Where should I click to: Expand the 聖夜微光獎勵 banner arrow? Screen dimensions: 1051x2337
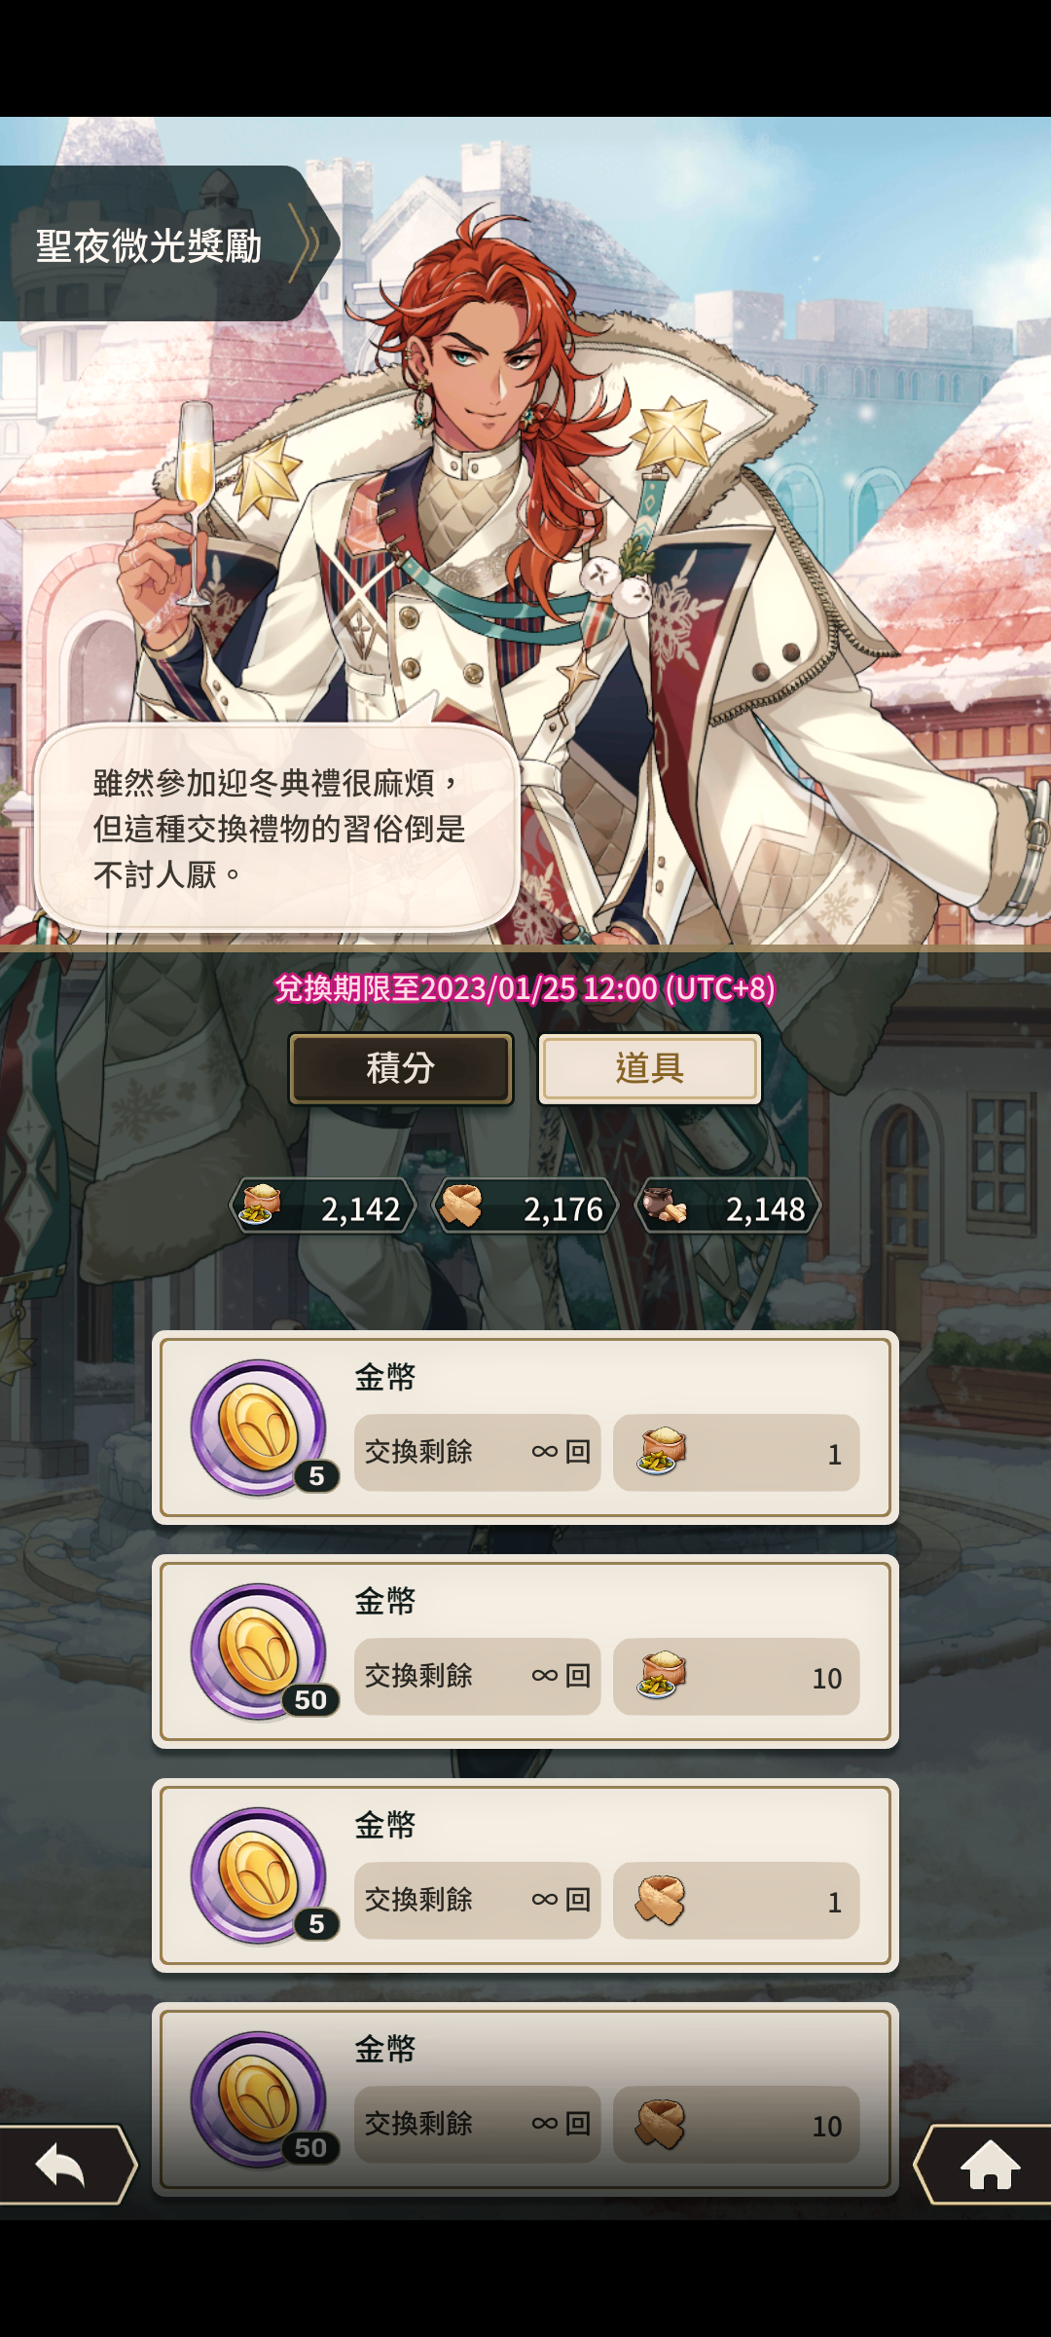click(x=307, y=243)
